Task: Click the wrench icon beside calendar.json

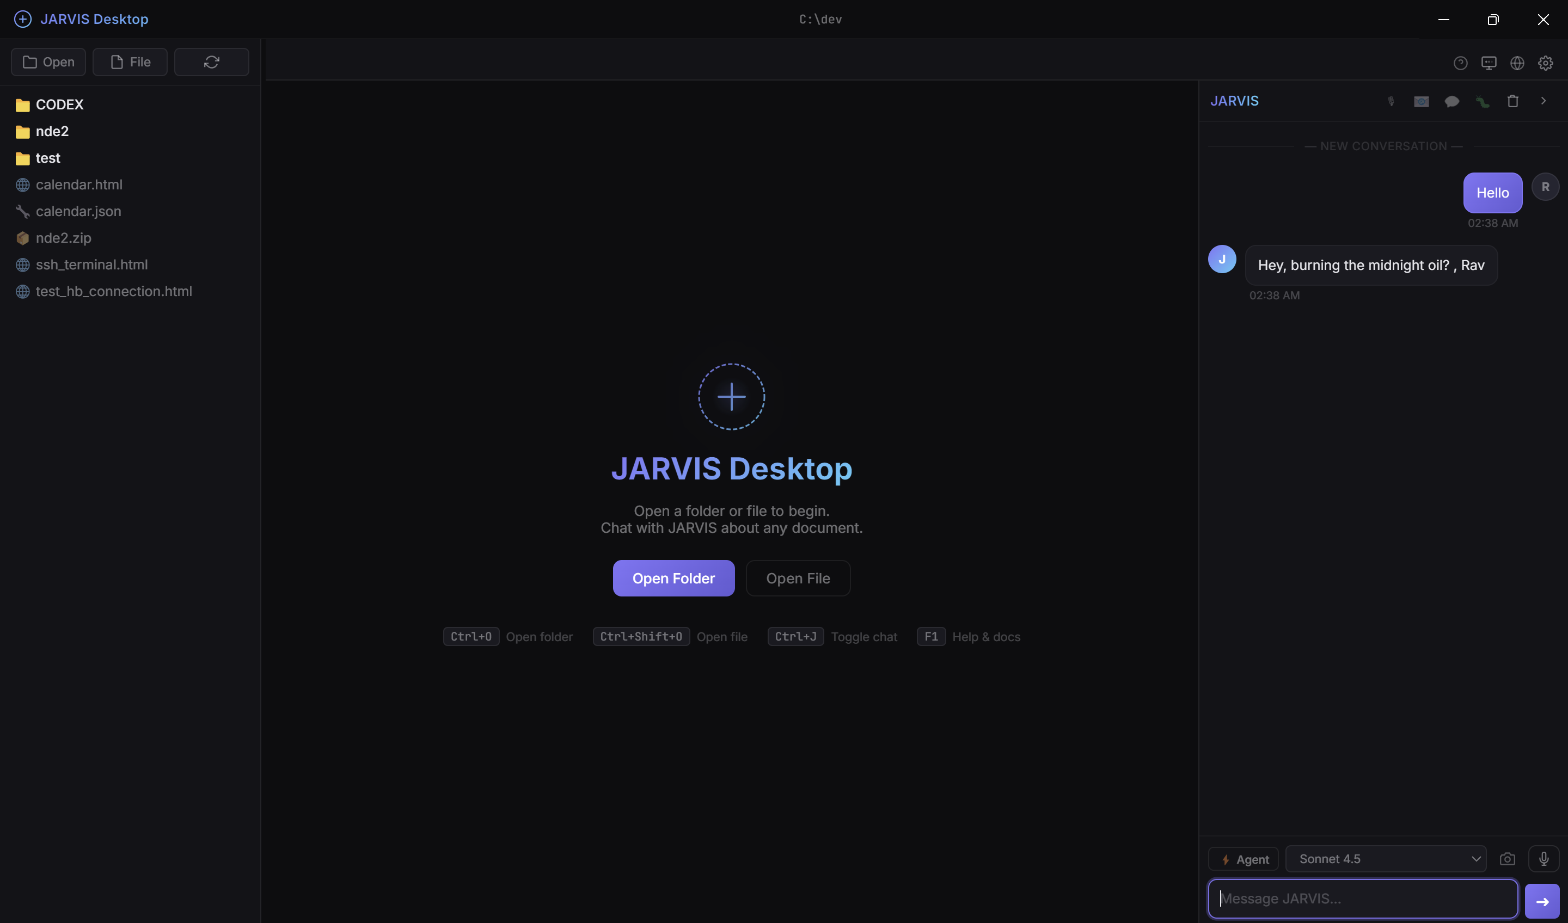Action: (22, 212)
